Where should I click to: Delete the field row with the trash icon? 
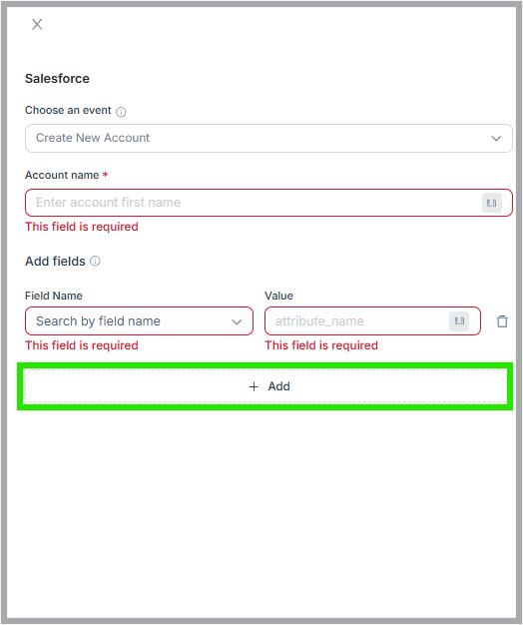[x=502, y=320]
